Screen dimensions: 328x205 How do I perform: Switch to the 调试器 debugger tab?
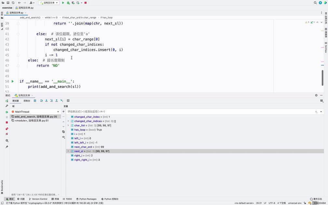coord(16,101)
